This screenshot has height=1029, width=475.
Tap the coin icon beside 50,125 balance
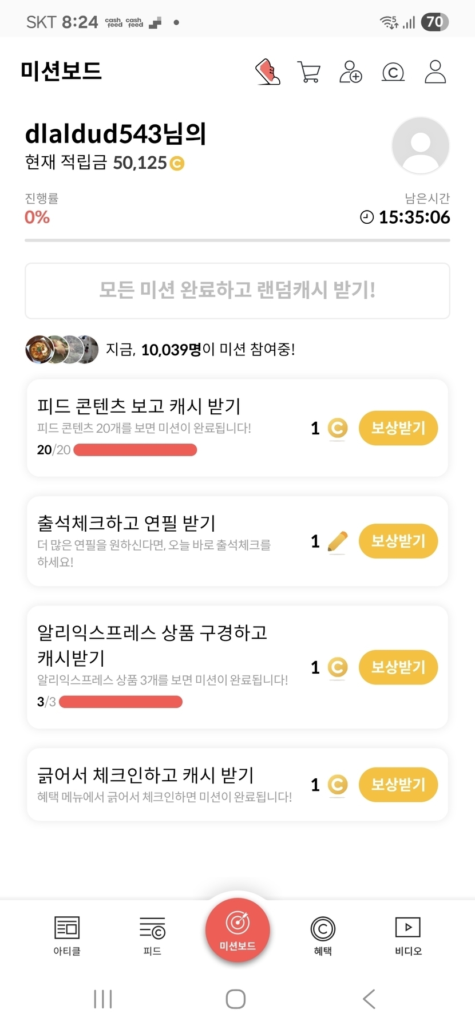tap(177, 164)
